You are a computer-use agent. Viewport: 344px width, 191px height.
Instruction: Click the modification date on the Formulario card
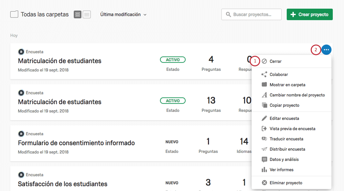[x=43, y=152]
